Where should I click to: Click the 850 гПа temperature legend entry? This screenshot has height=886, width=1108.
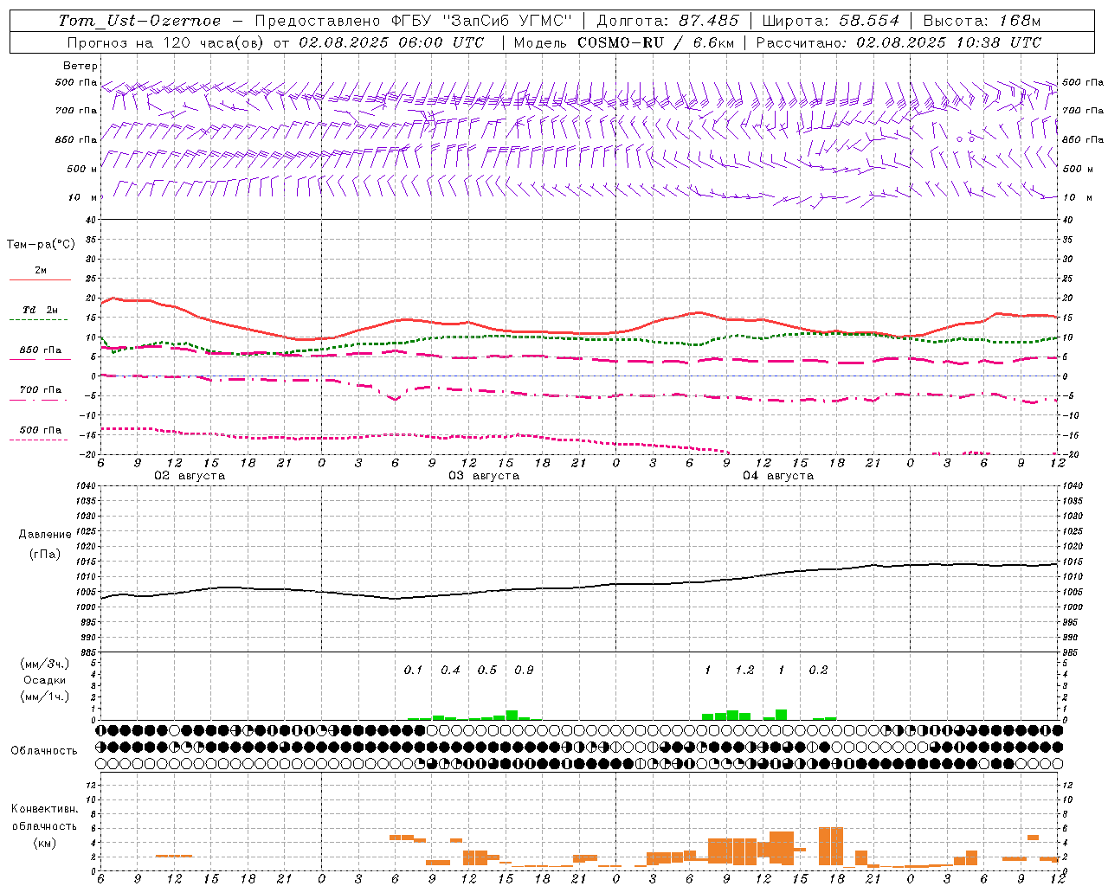point(41,353)
